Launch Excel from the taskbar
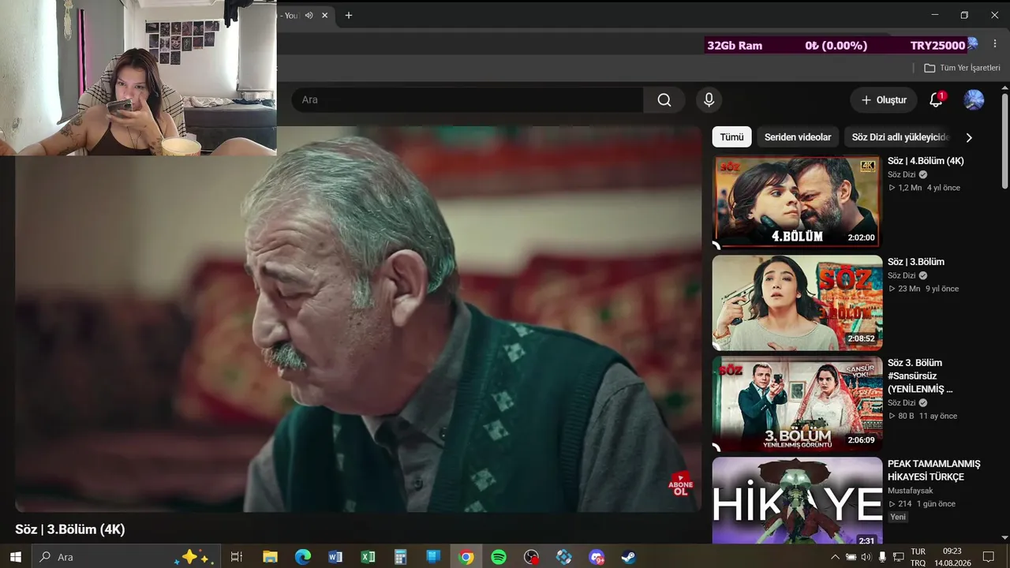Screen dimensions: 1010x568 click(368, 557)
